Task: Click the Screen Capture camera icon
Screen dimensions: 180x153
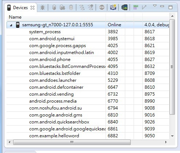Action: click(113, 7)
